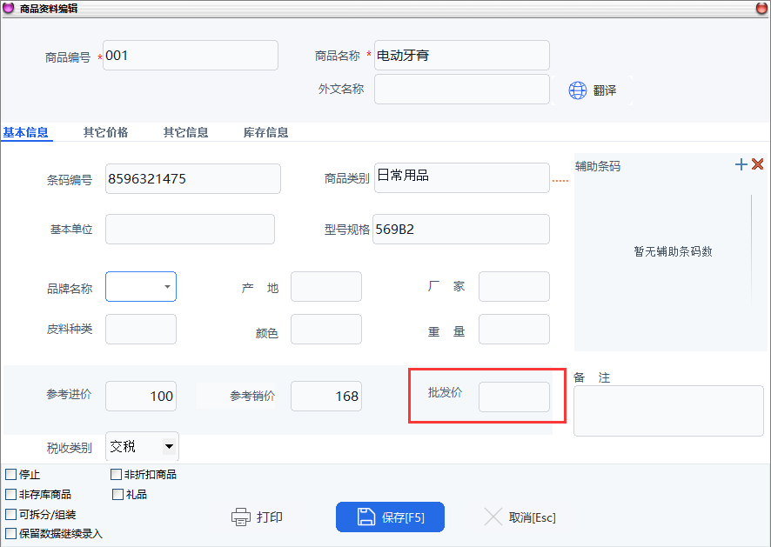This screenshot has width=771, height=547.
Task: Delete auxiliary barcode with red X icon
Action: tap(758, 164)
